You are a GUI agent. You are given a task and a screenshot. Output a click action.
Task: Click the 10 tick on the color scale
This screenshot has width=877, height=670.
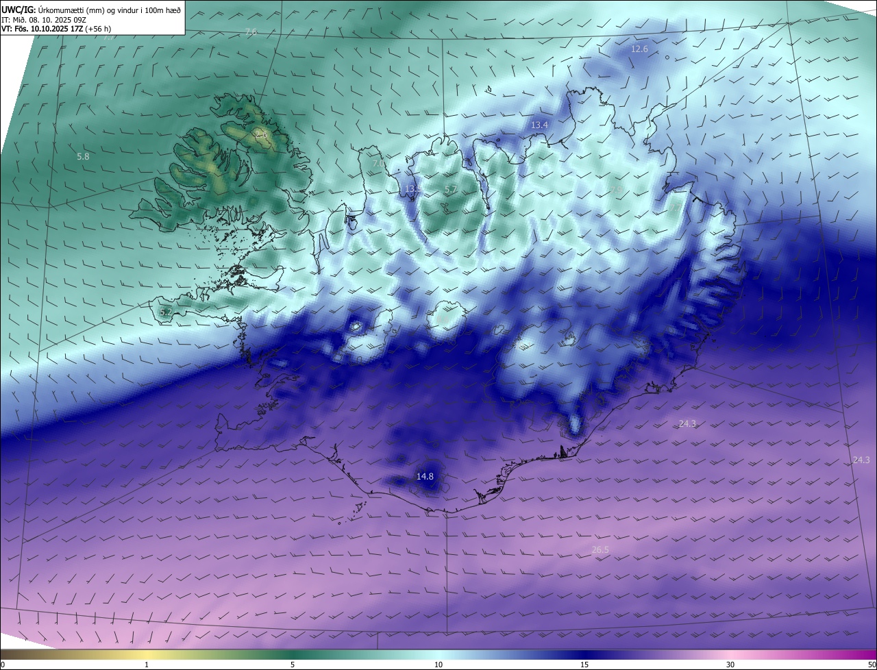(x=438, y=665)
